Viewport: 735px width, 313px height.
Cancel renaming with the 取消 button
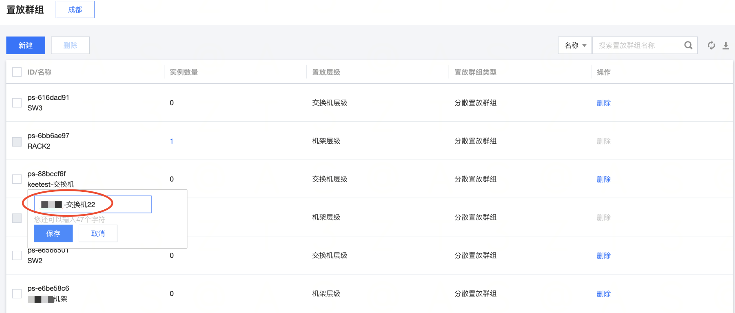tap(98, 233)
